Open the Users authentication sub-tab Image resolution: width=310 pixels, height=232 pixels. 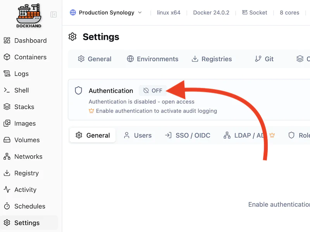[x=138, y=135]
